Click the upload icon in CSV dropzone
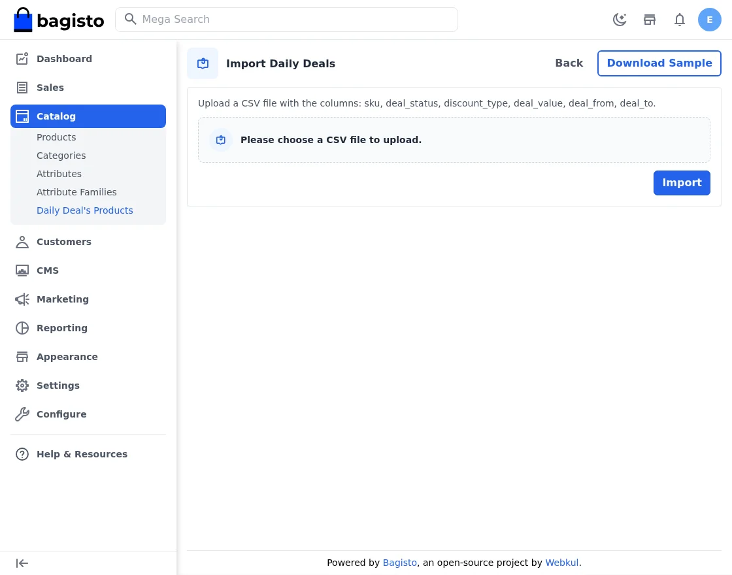This screenshot has height=575, width=732. click(221, 140)
